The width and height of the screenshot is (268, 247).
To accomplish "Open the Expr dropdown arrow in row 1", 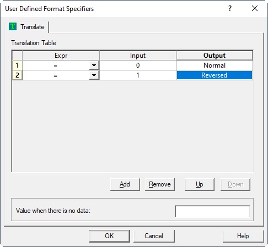I will pyautogui.click(x=94, y=65).
